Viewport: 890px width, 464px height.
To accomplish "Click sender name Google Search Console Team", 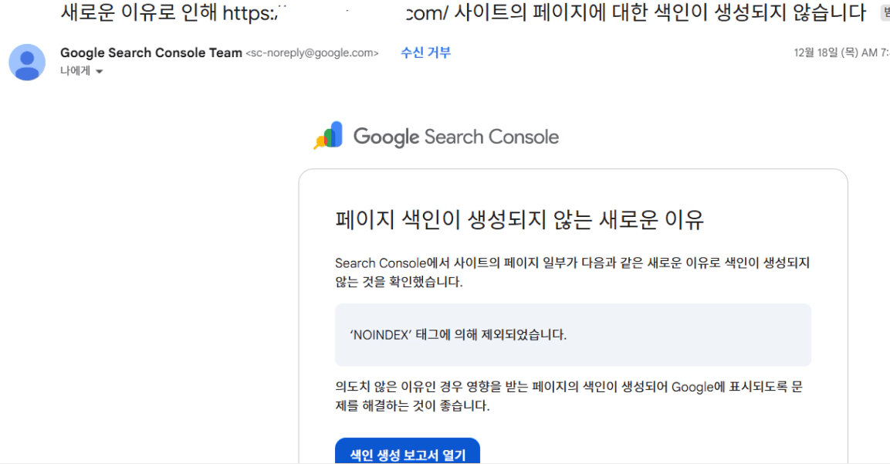I will [x=151, y=52].
